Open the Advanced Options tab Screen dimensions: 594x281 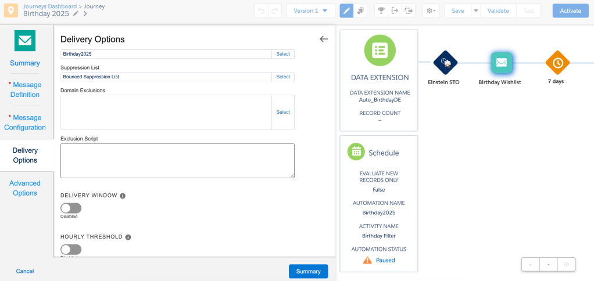25,188
